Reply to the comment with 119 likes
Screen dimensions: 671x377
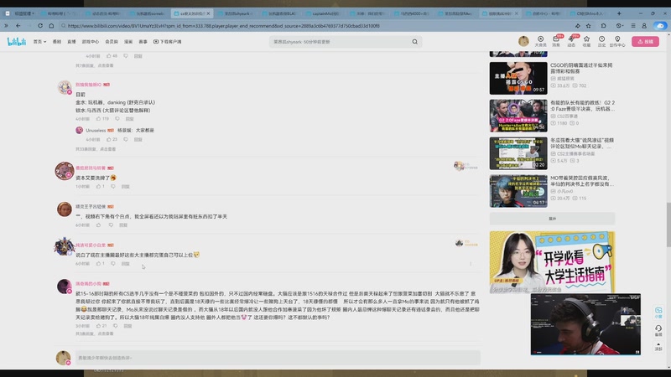[x=130, y=119]
